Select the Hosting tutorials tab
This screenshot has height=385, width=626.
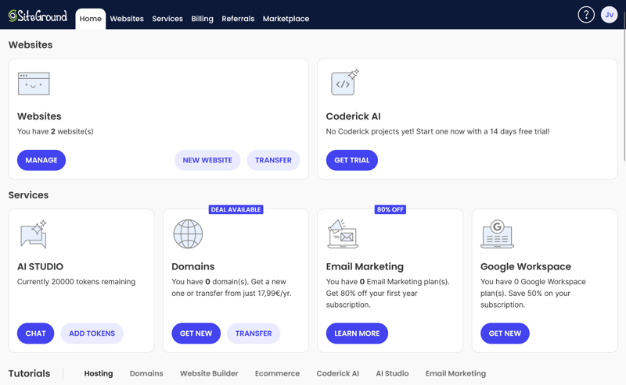coord(99,373)
